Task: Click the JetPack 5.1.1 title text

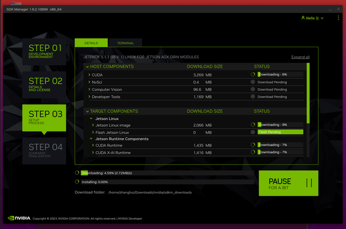Action: point(141,57)
